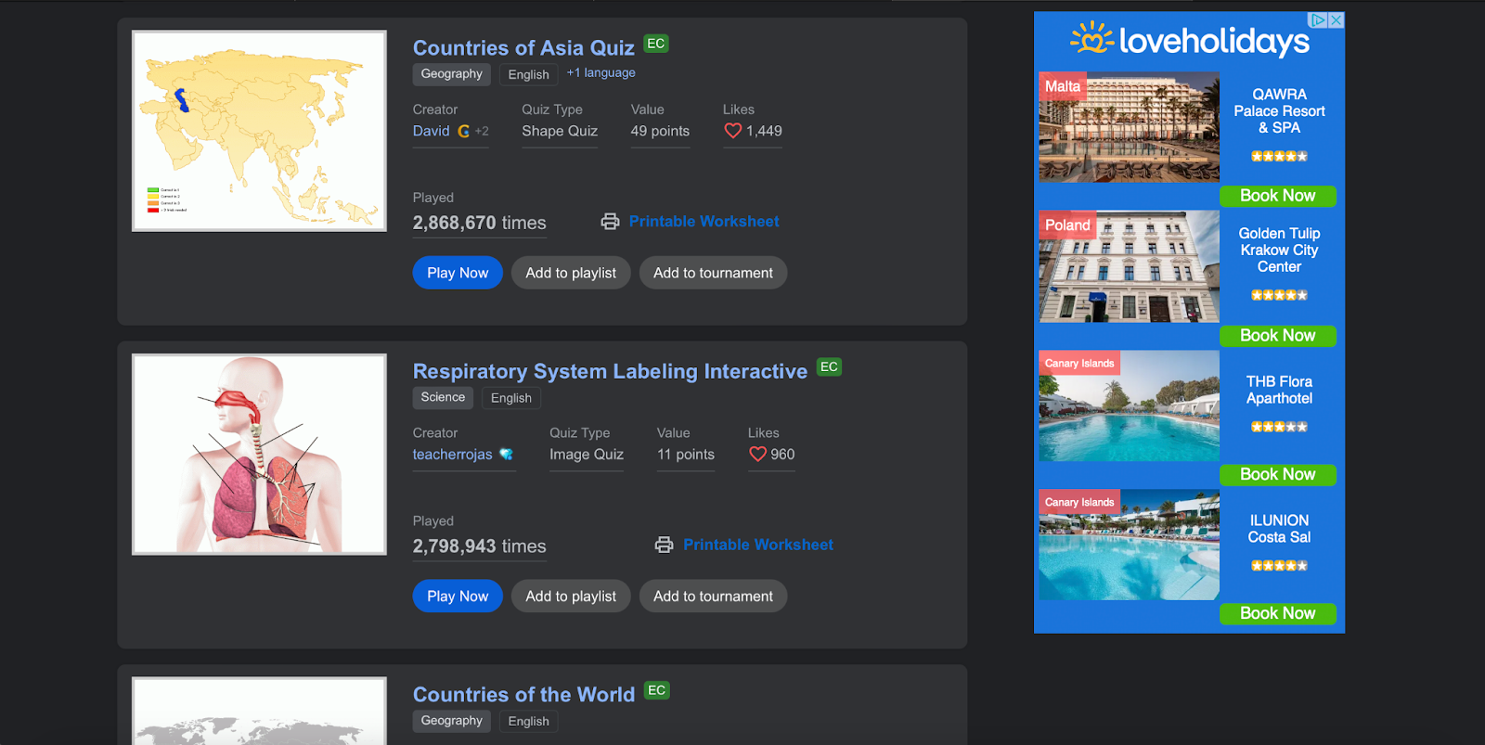This screenshot has width=1485, height=745.
Task: Open Printable Worksheet for Countries of Asia
Action: coord(704,221)
